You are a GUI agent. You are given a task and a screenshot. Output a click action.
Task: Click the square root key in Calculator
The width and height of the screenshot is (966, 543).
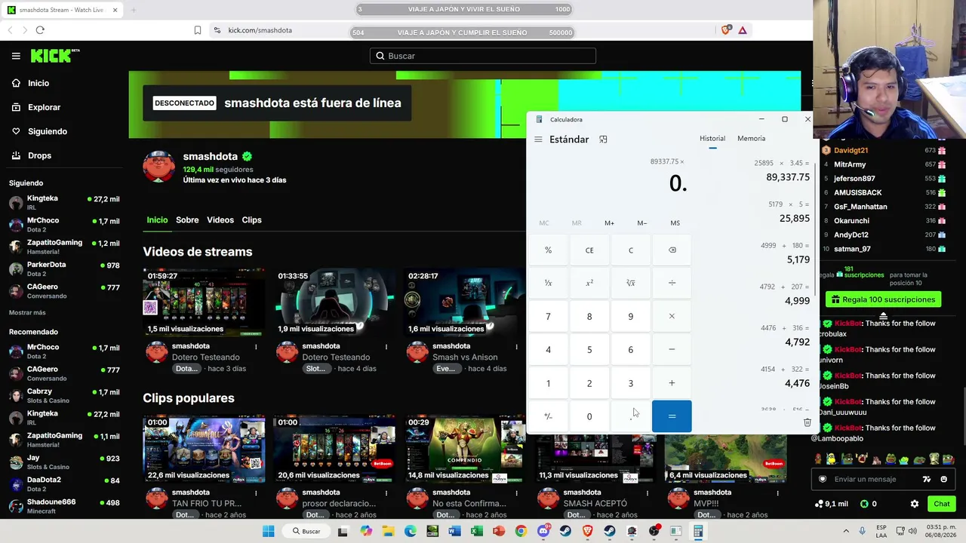tap(631, 283)
